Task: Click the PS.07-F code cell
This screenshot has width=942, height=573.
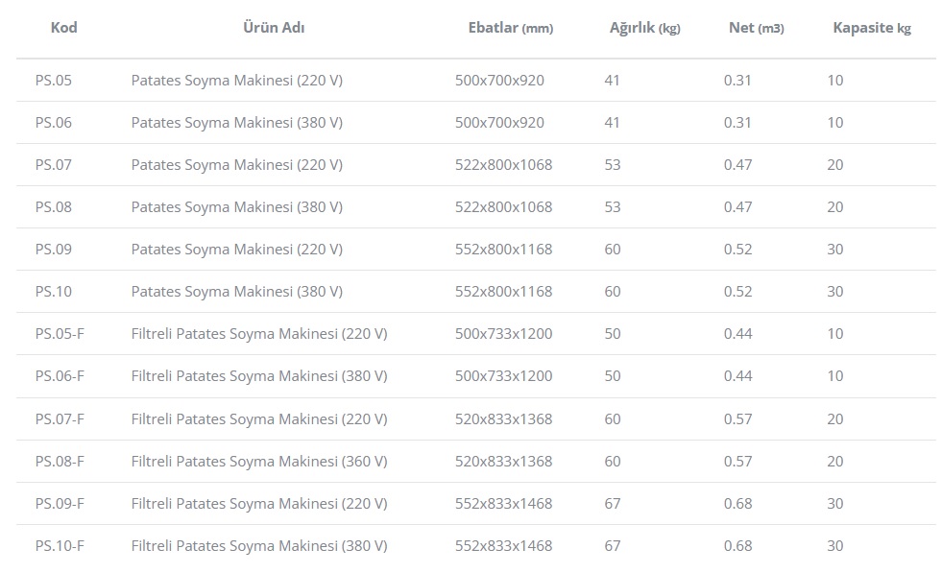Action: click(60, 419)
